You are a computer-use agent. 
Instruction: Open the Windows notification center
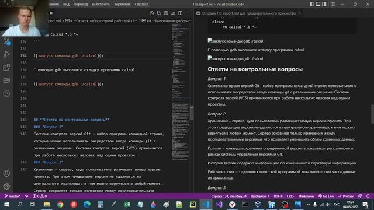tap(365, 205)
